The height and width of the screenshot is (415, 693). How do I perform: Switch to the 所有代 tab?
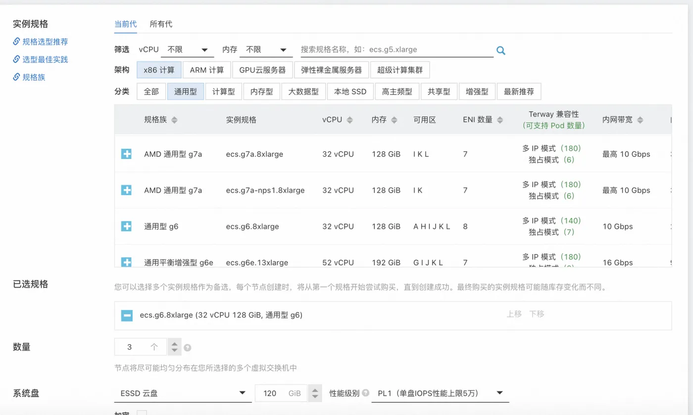(x=161, y=24)
